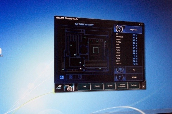Open the Temperature panel tab
Image resolution: width=172 pixels, height=114 pixels.
point(133,30)
